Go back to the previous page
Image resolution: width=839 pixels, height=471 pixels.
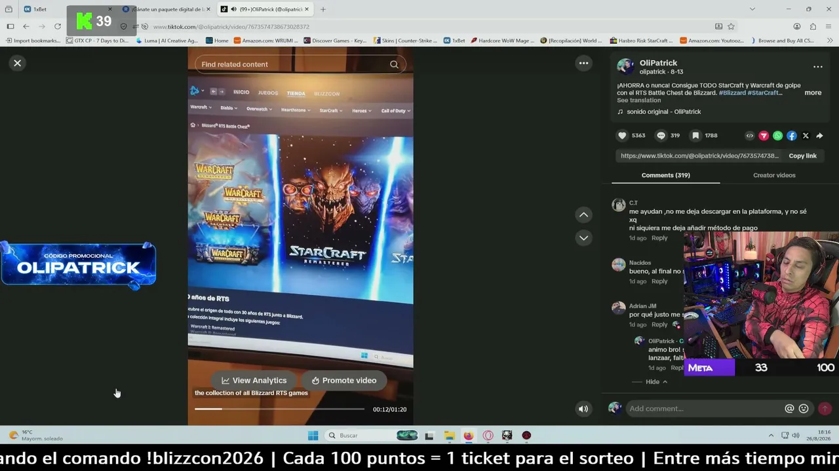(x=26, y=26)
